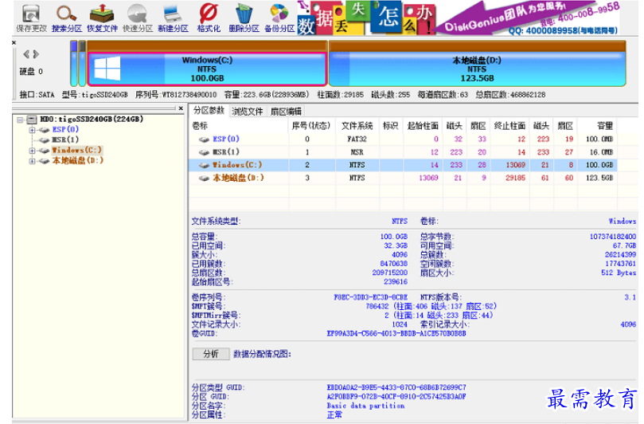Select the ESP(0) row in partition table
Viewport: 644px width, 424px height.
403,139
